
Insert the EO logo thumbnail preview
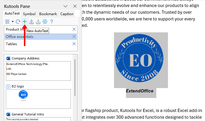tap(38, 99)
